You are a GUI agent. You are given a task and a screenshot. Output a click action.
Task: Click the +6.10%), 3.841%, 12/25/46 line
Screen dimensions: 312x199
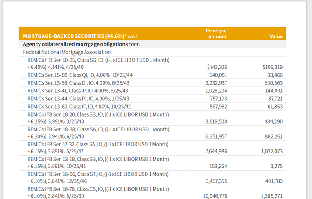[57, 181]
